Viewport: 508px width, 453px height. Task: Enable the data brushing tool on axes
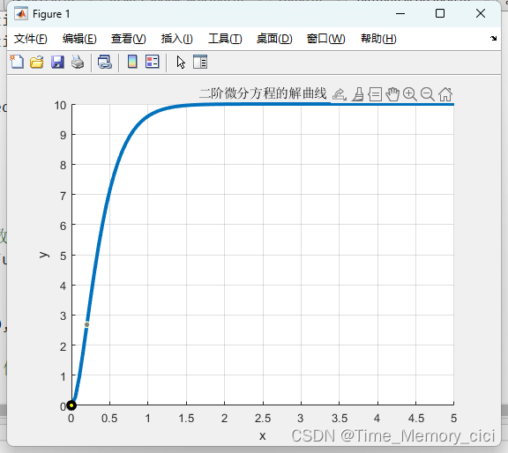click(358, 94)
